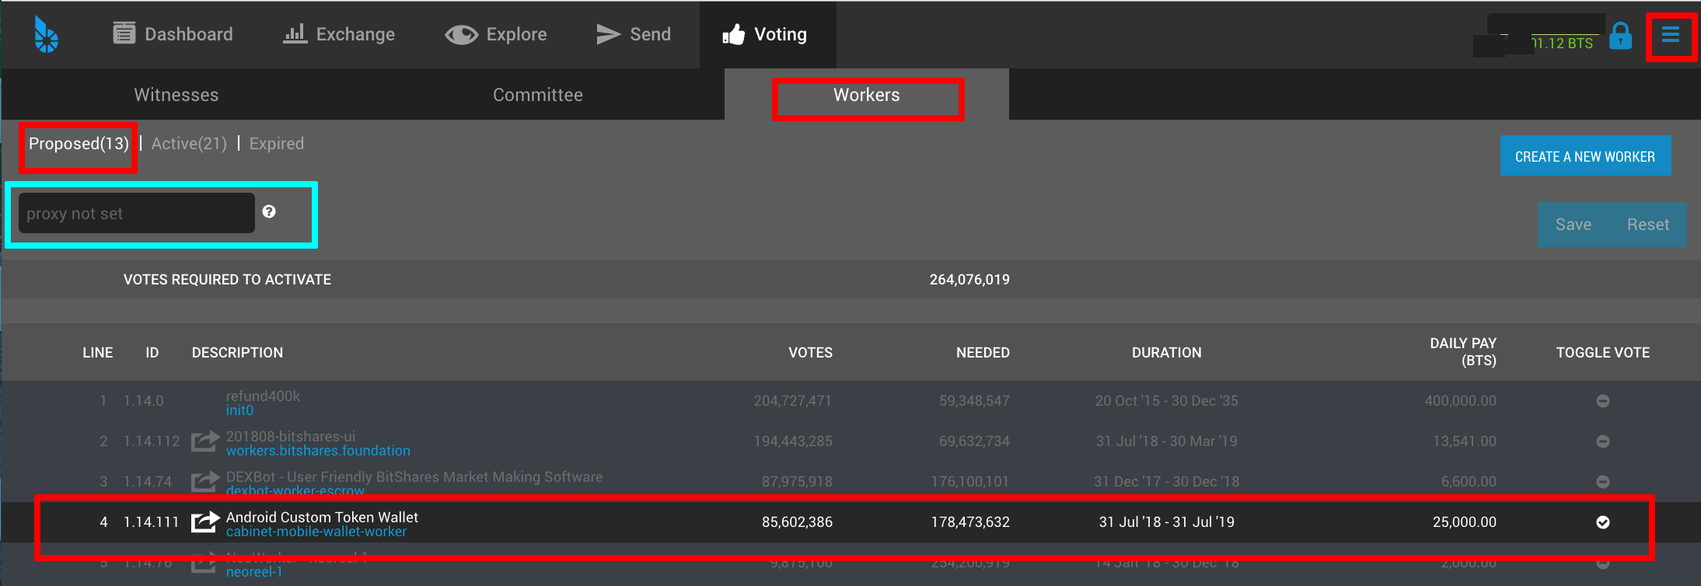Toggle vote for DEXBot worker

pos(1602,482)
